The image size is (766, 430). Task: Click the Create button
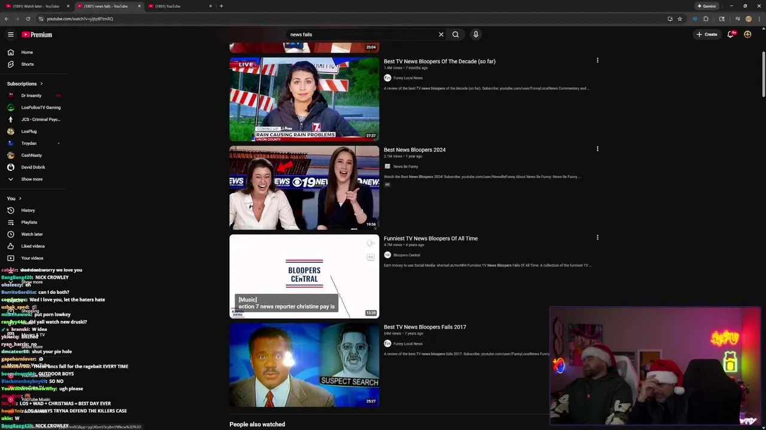[707, 35]
